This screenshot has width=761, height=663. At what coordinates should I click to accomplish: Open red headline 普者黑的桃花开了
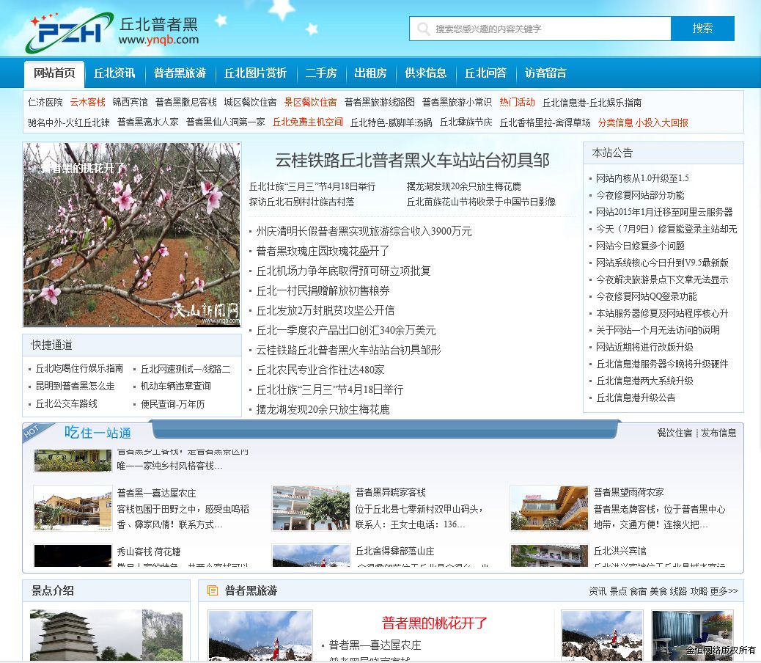point(434,623)
